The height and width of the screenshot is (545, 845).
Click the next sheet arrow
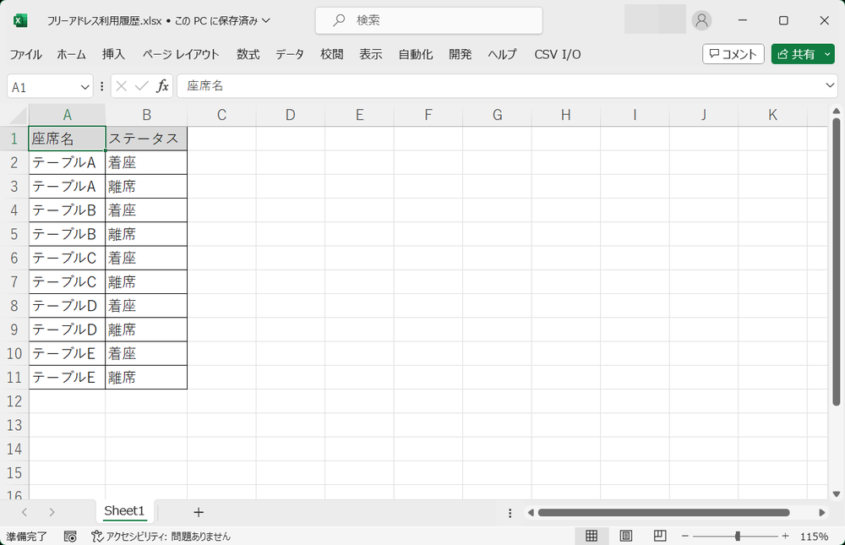pyautogui.click(x=52, y=512)
